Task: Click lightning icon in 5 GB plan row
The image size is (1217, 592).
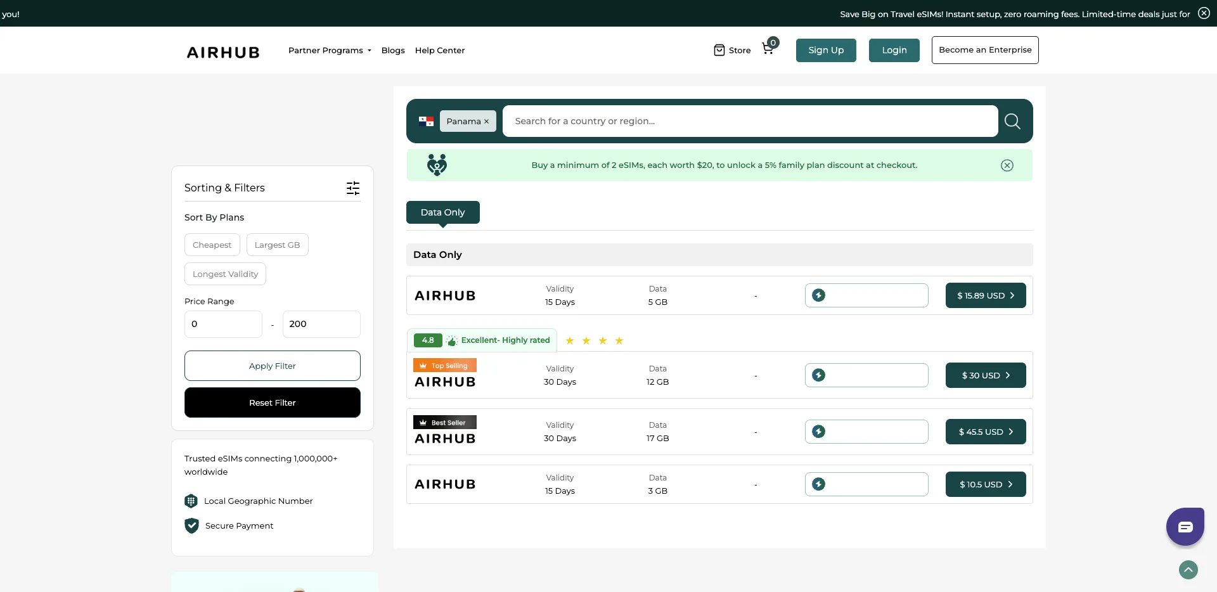Action: (819, 295)
